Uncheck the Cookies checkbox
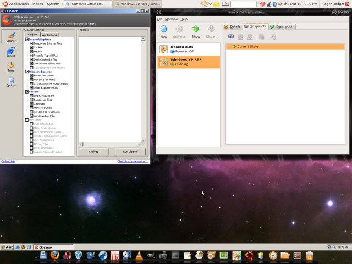The width and height of the screenshot is (352, 264). tap(31, 47)
